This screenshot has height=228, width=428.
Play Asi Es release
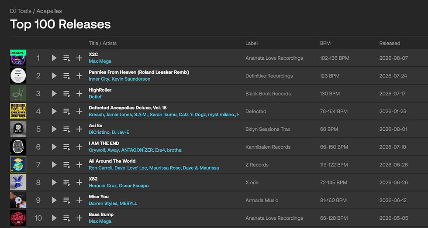point(54,129)
